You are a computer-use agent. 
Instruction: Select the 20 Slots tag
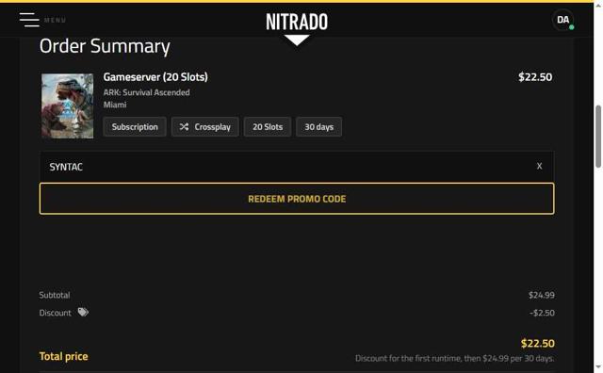(268, 127)
